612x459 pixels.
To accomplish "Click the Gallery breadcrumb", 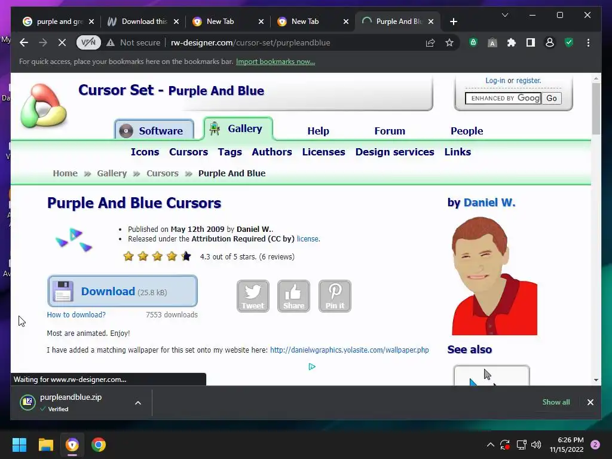I will pyautogui.click(x=112, y=173).
